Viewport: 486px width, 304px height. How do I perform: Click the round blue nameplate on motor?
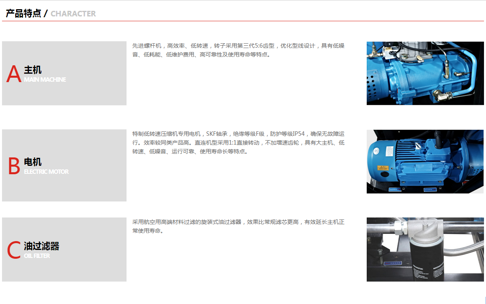[376, 151]
